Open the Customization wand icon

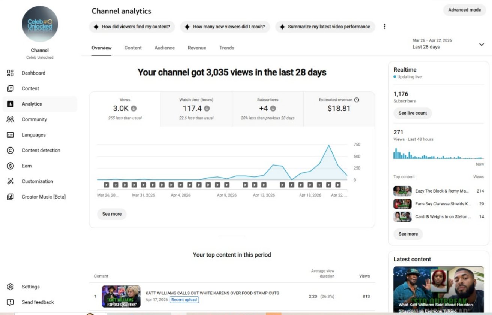pyautogui.click(x=10, y=181)
